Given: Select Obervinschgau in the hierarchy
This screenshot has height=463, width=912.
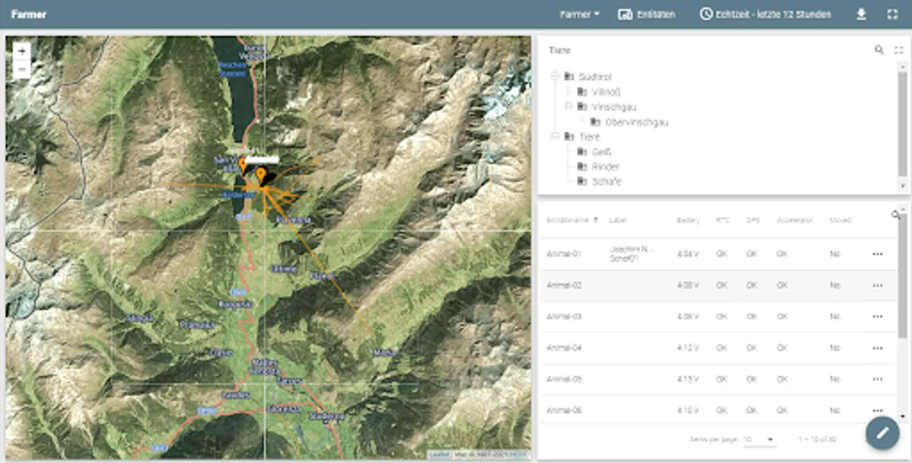Looking at the screenshot, I should (x=637, y=122).
